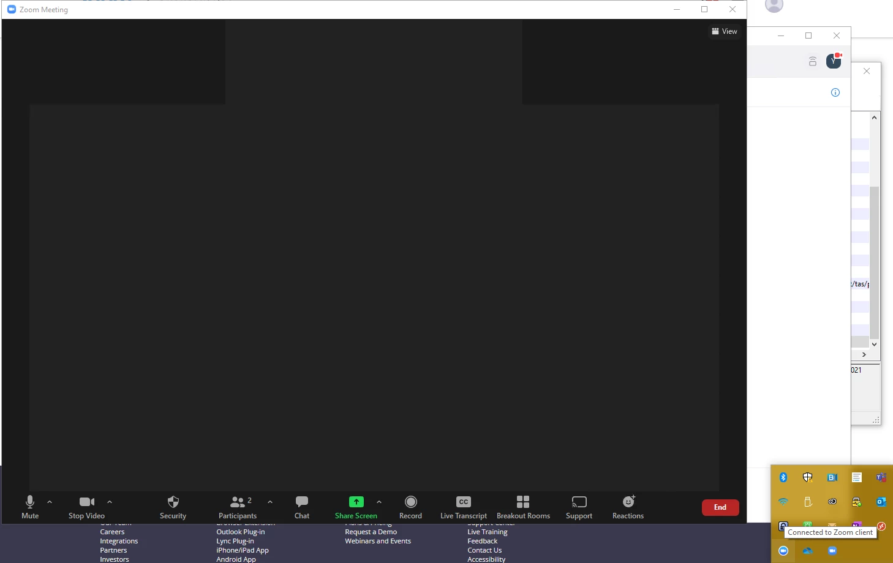Screen dimensions: 893x563
Task: Open the Creative Cloud tray icon
Action: coord(832,502)
